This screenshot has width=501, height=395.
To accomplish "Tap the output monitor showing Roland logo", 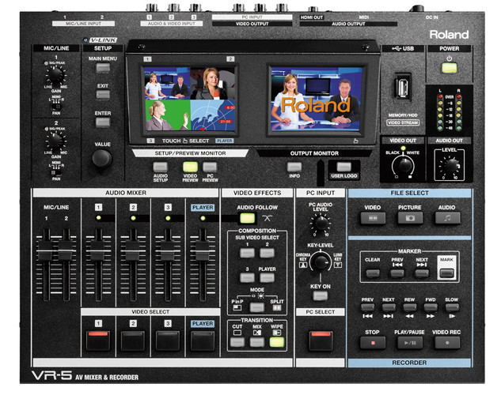I will (317, 99).
